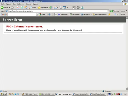Open the Правка menu
128x96 pixels.
tap(9, 4)
